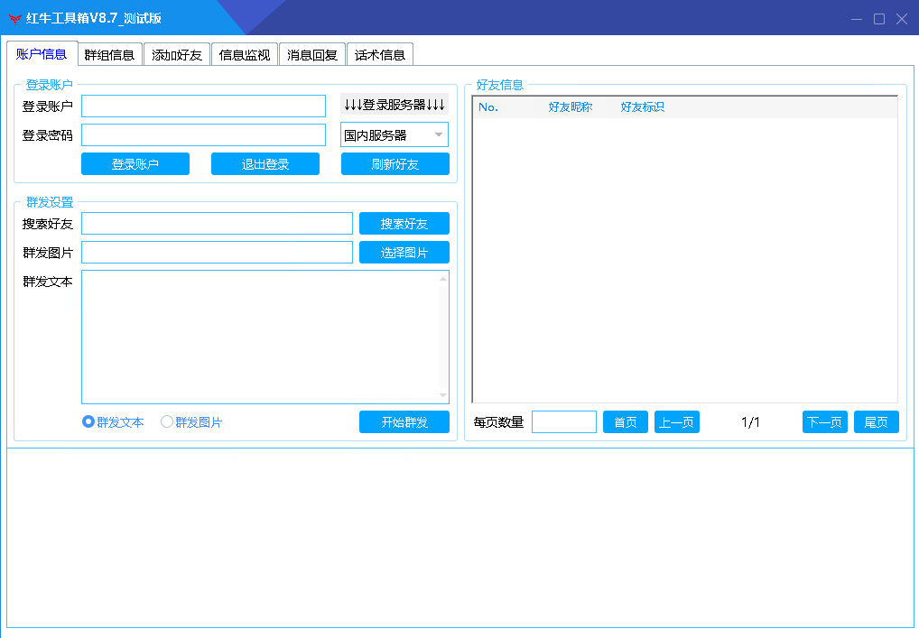Click the 登录密码 input field
Image resolution: width=919 pixels, height=638 pixels.
(203, 135)
